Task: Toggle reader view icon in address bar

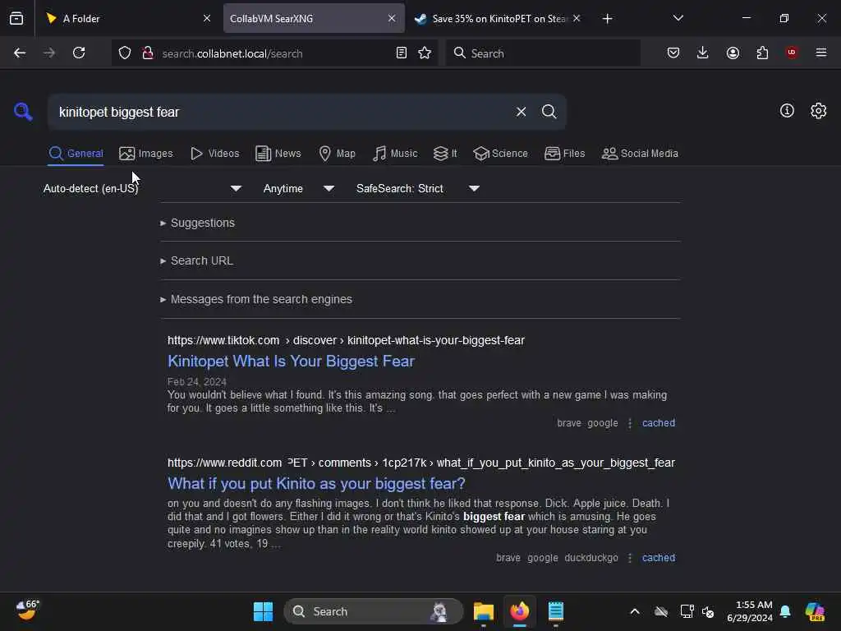Action: tap(401, 53)
